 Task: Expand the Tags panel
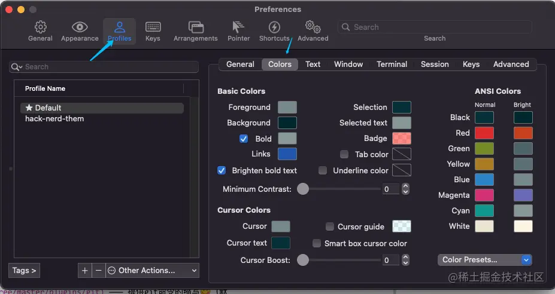click(x=24, y=271)
